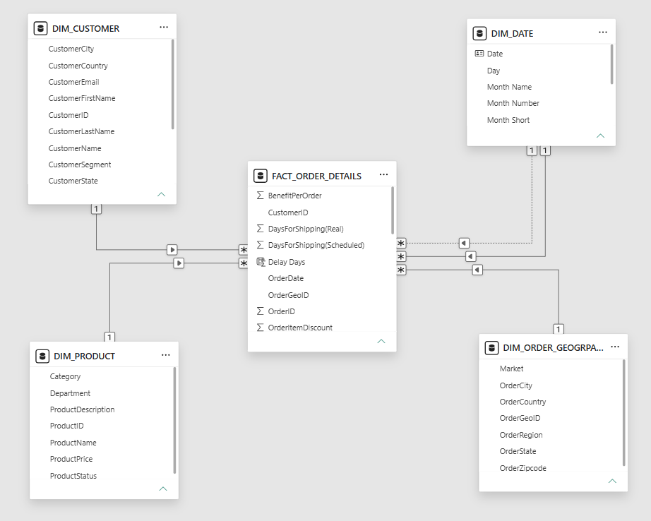Click the DIM_DATE field list scrollbar

(611, 64)
